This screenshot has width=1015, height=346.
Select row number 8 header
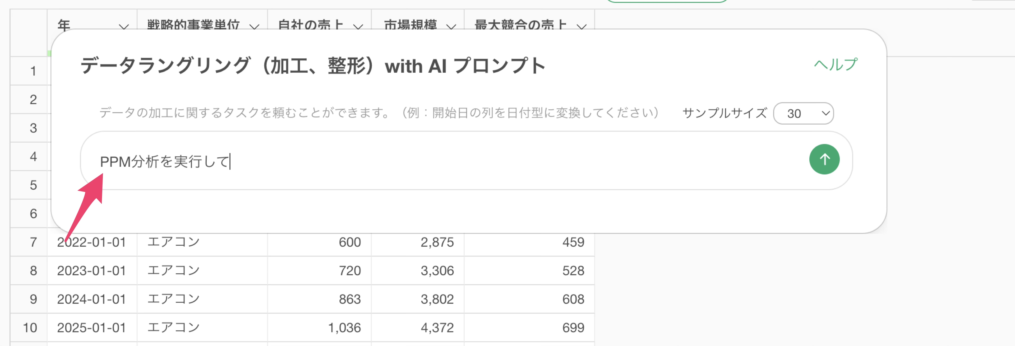tap(33, 271)
